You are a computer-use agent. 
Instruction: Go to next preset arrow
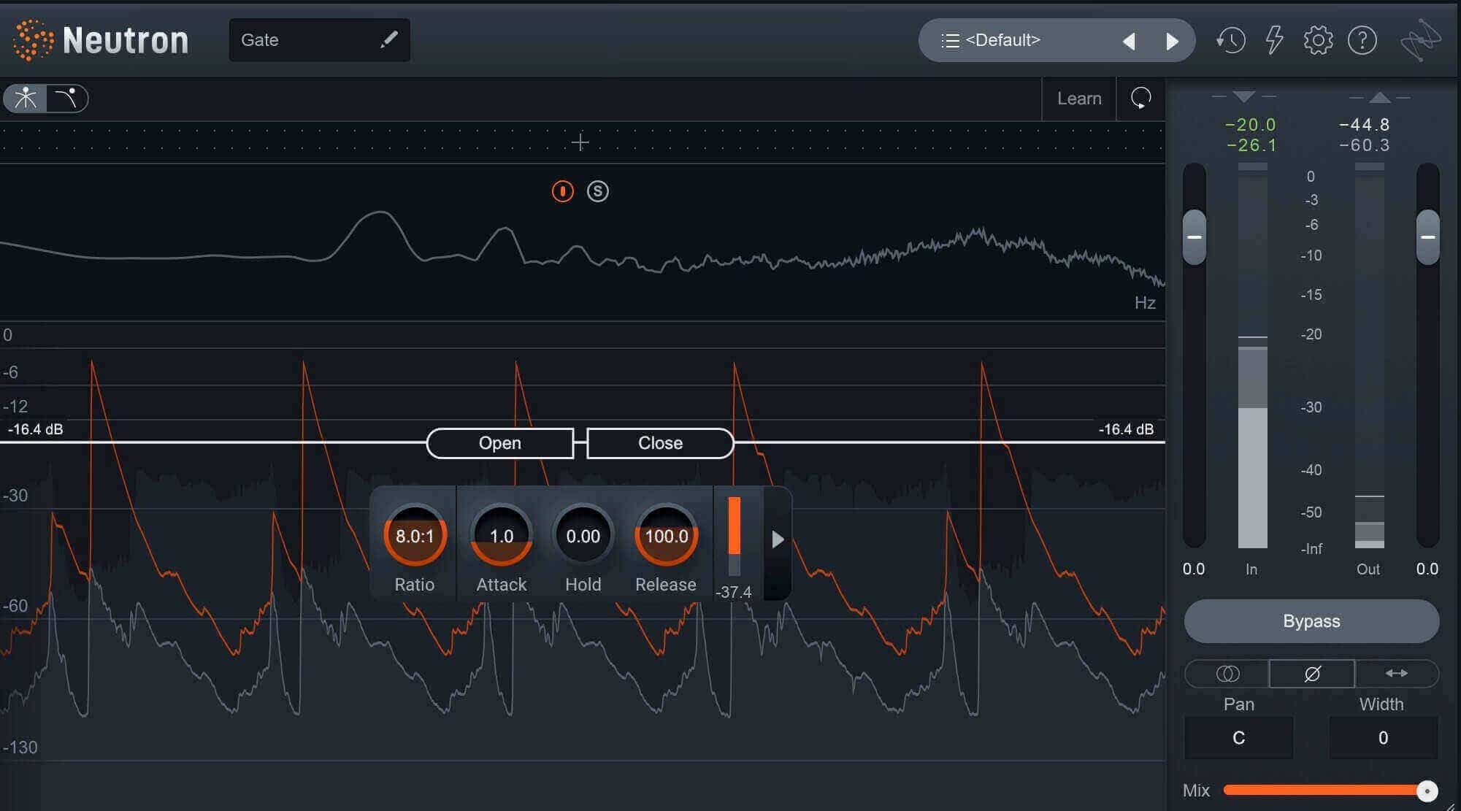[x=1172, y=42]
